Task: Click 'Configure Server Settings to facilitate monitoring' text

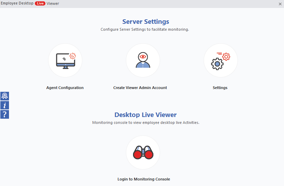Action: click(x=145, y=29)
